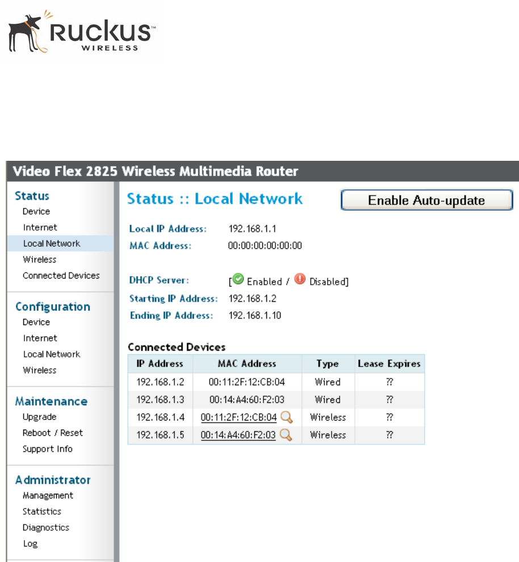Screen dimensions: 519x562
Task: Open Configuration Internet settings
Action: (x=40, y=338)
